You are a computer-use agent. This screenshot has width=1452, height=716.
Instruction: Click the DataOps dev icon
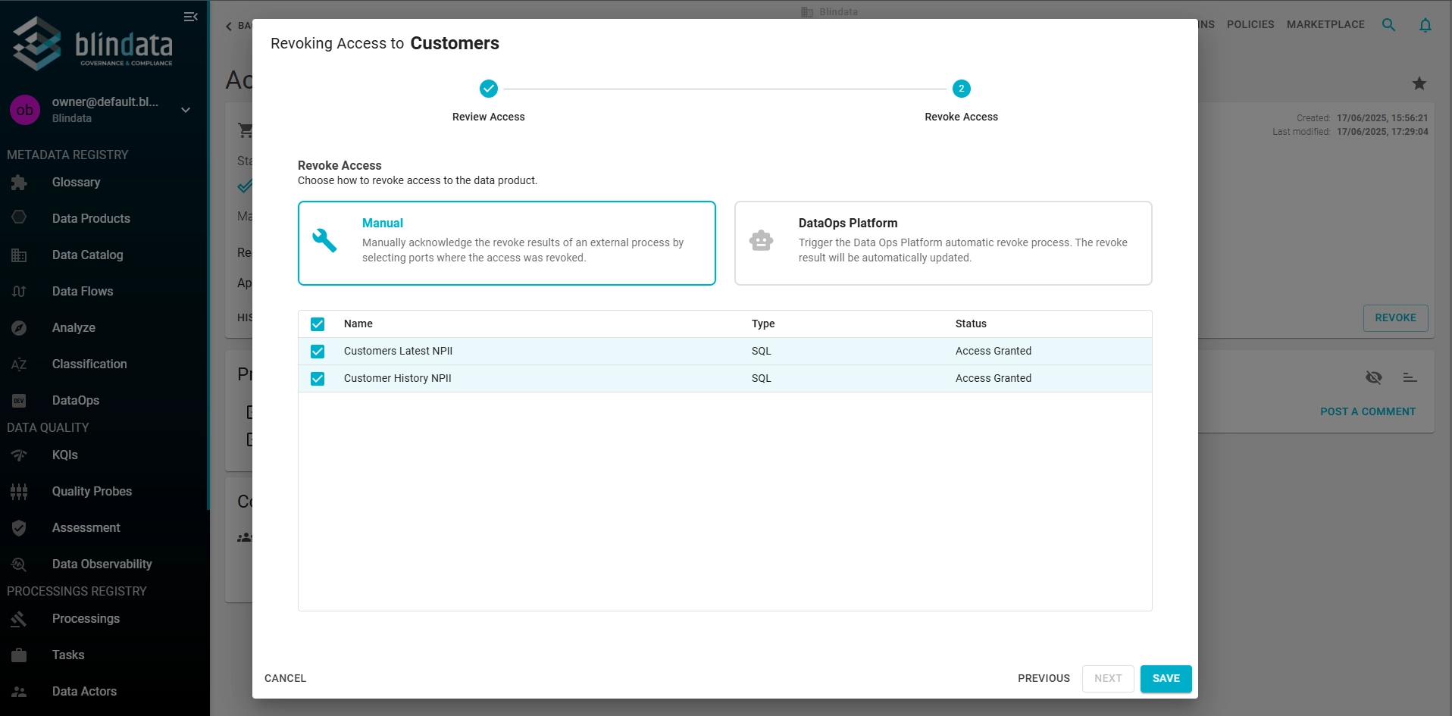point(19,401)
